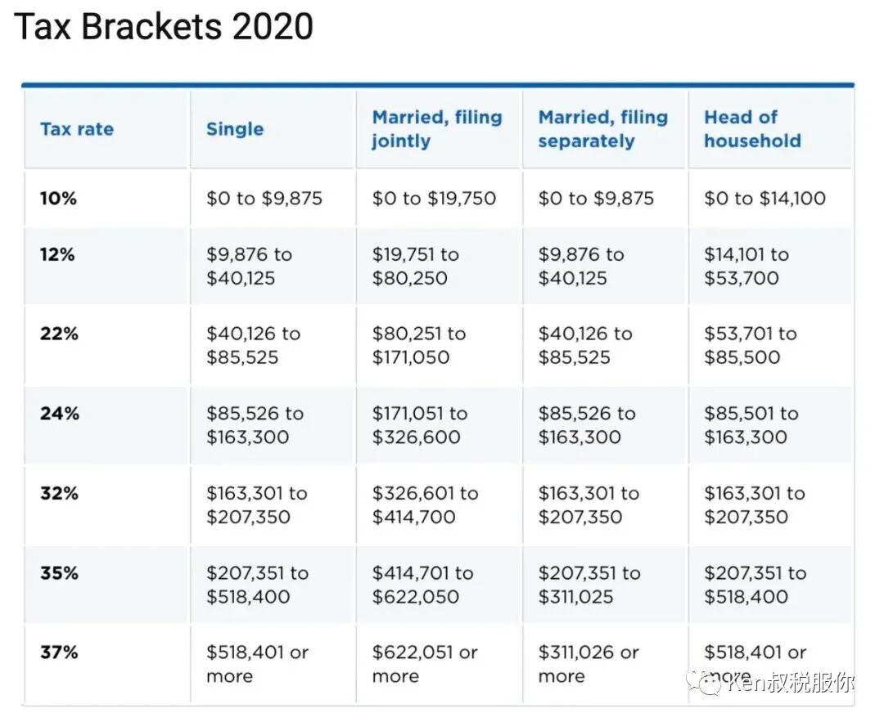The width and height of the screenshot is (884, 722).
Task: Select the 22% tax rate row label
Action: (x=59, y=334)
